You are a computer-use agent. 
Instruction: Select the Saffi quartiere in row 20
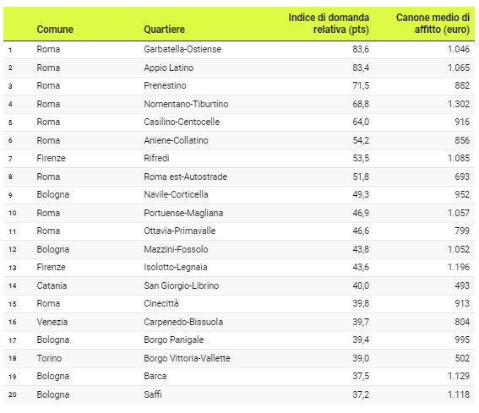coord(153,394)
